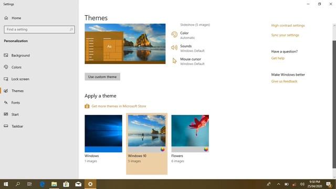Viewport: 336px width, 189px height.
Task: Click the Use custom theme button
Action: pos(102,77)
